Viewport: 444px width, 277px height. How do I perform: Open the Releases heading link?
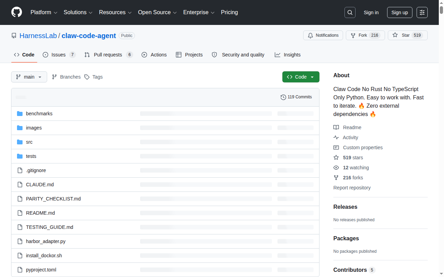345,207
